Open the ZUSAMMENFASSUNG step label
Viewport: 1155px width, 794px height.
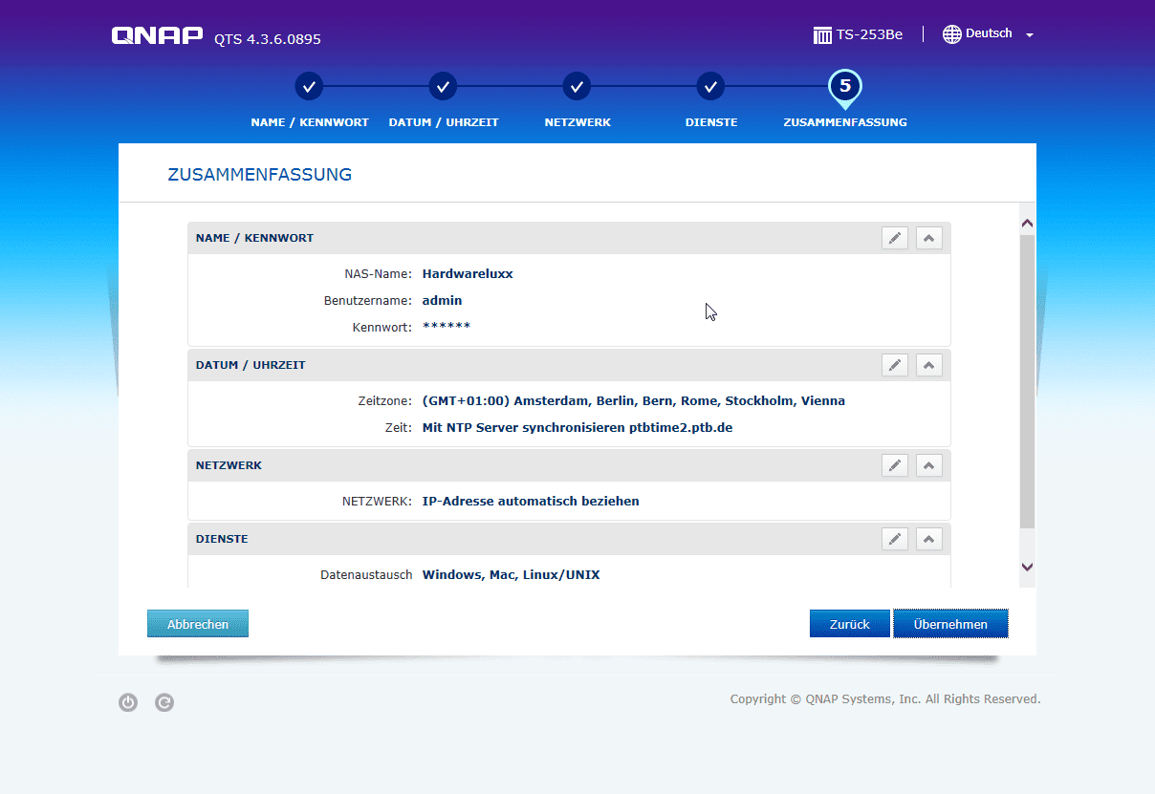[845, 122]
